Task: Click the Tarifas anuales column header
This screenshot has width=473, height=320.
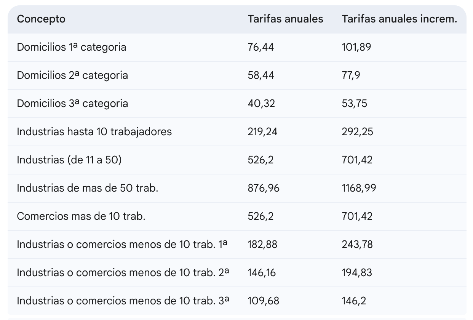Action: 285,19
